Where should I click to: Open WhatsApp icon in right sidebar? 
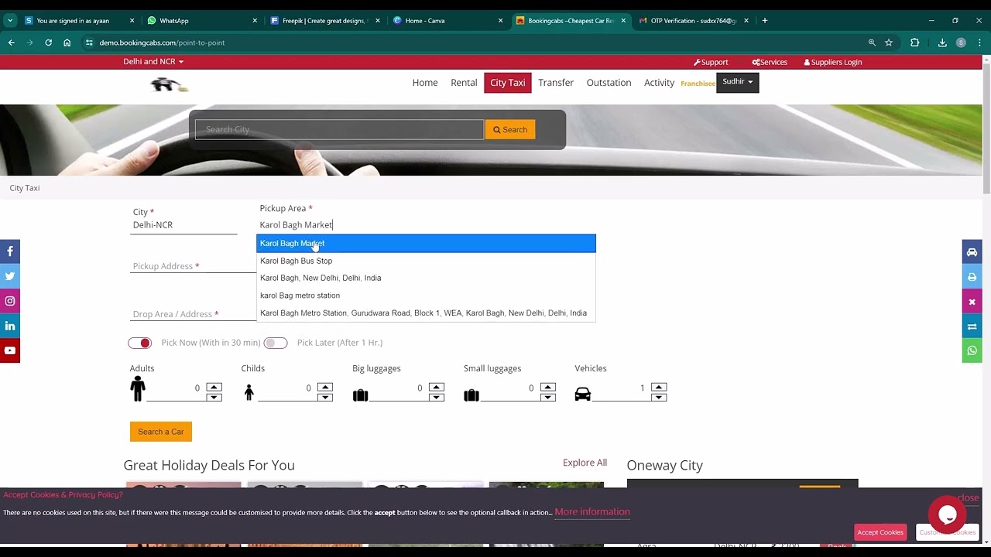pos(972,350)
